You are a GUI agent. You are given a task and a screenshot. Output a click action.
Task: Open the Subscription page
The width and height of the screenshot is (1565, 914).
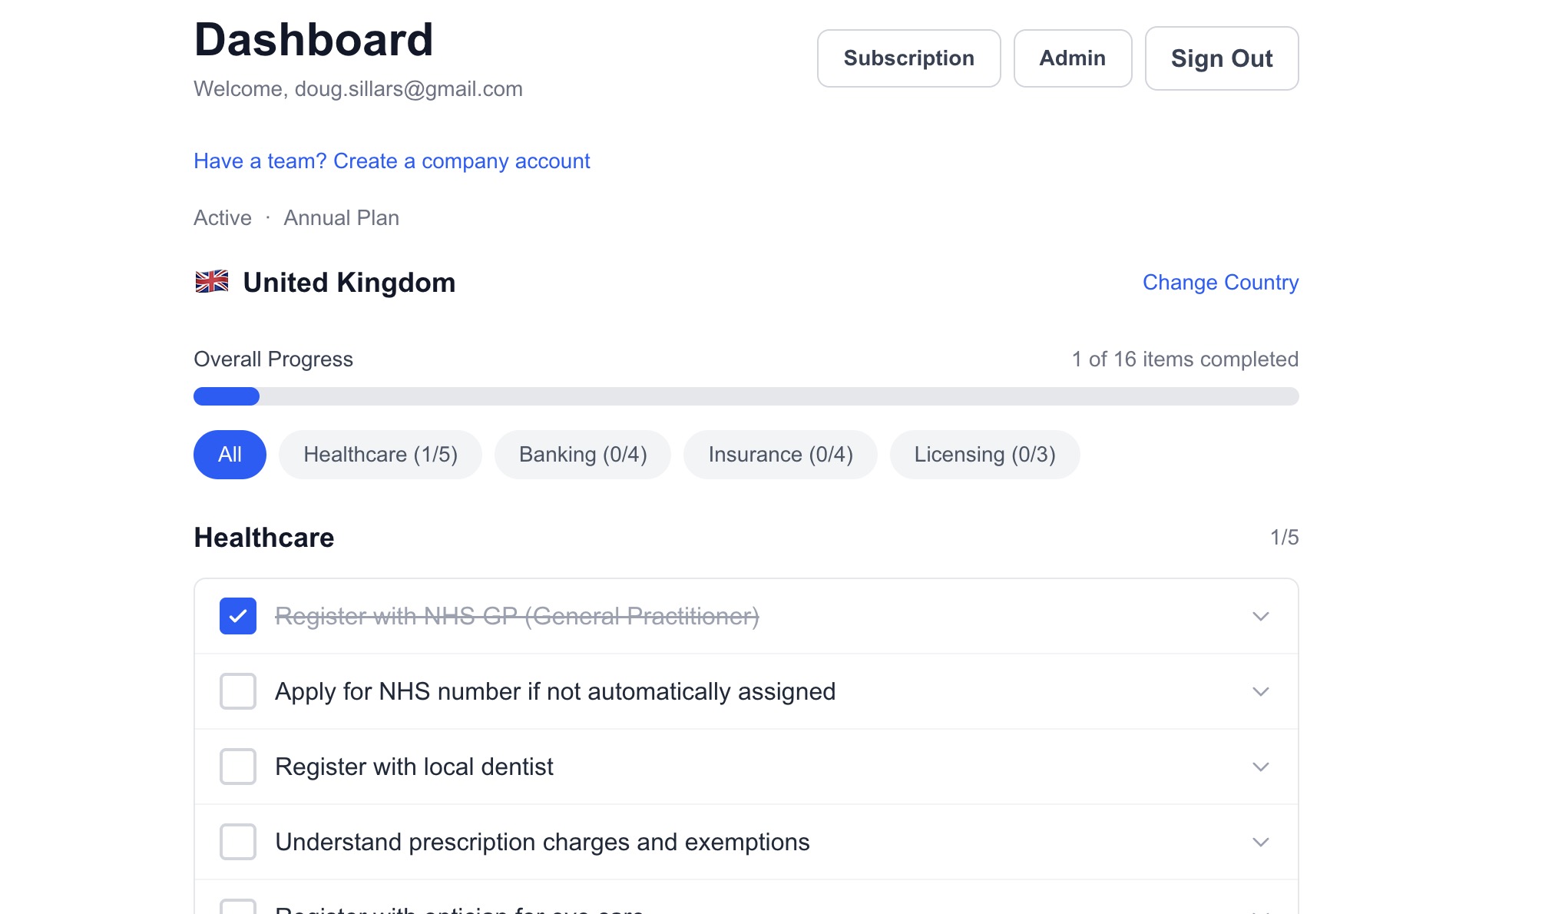pos(908,58)
